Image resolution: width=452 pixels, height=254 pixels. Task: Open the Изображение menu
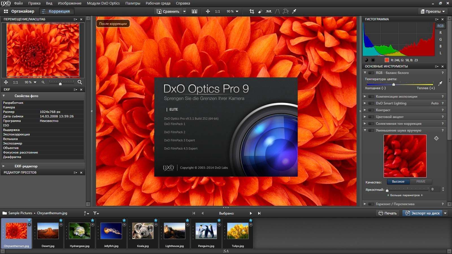click(x=69, y=3)
